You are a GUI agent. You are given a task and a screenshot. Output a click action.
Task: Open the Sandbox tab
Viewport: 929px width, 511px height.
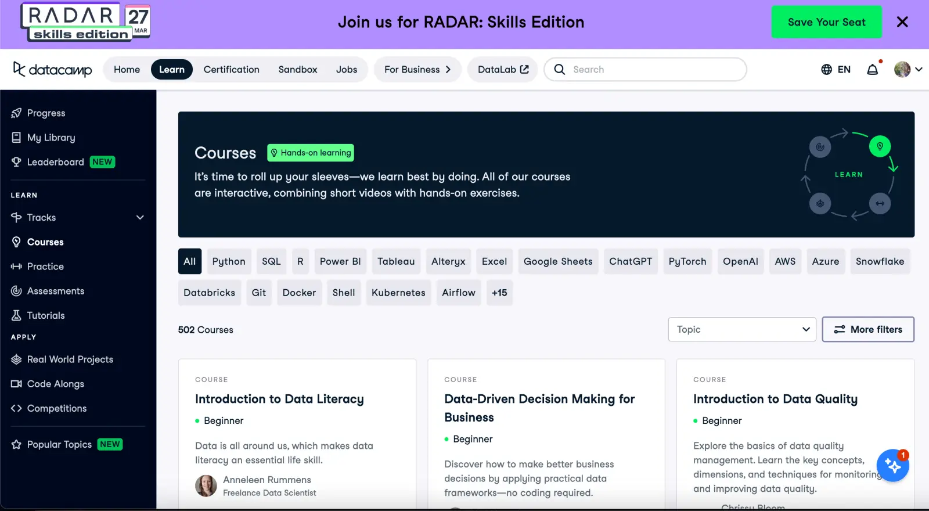[x=298, y=70]
